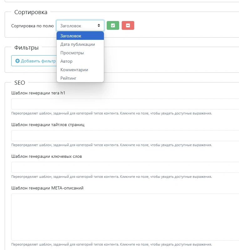Click the red minus sort button
This screenshot has width=239, height=250.
click(128, 26)
